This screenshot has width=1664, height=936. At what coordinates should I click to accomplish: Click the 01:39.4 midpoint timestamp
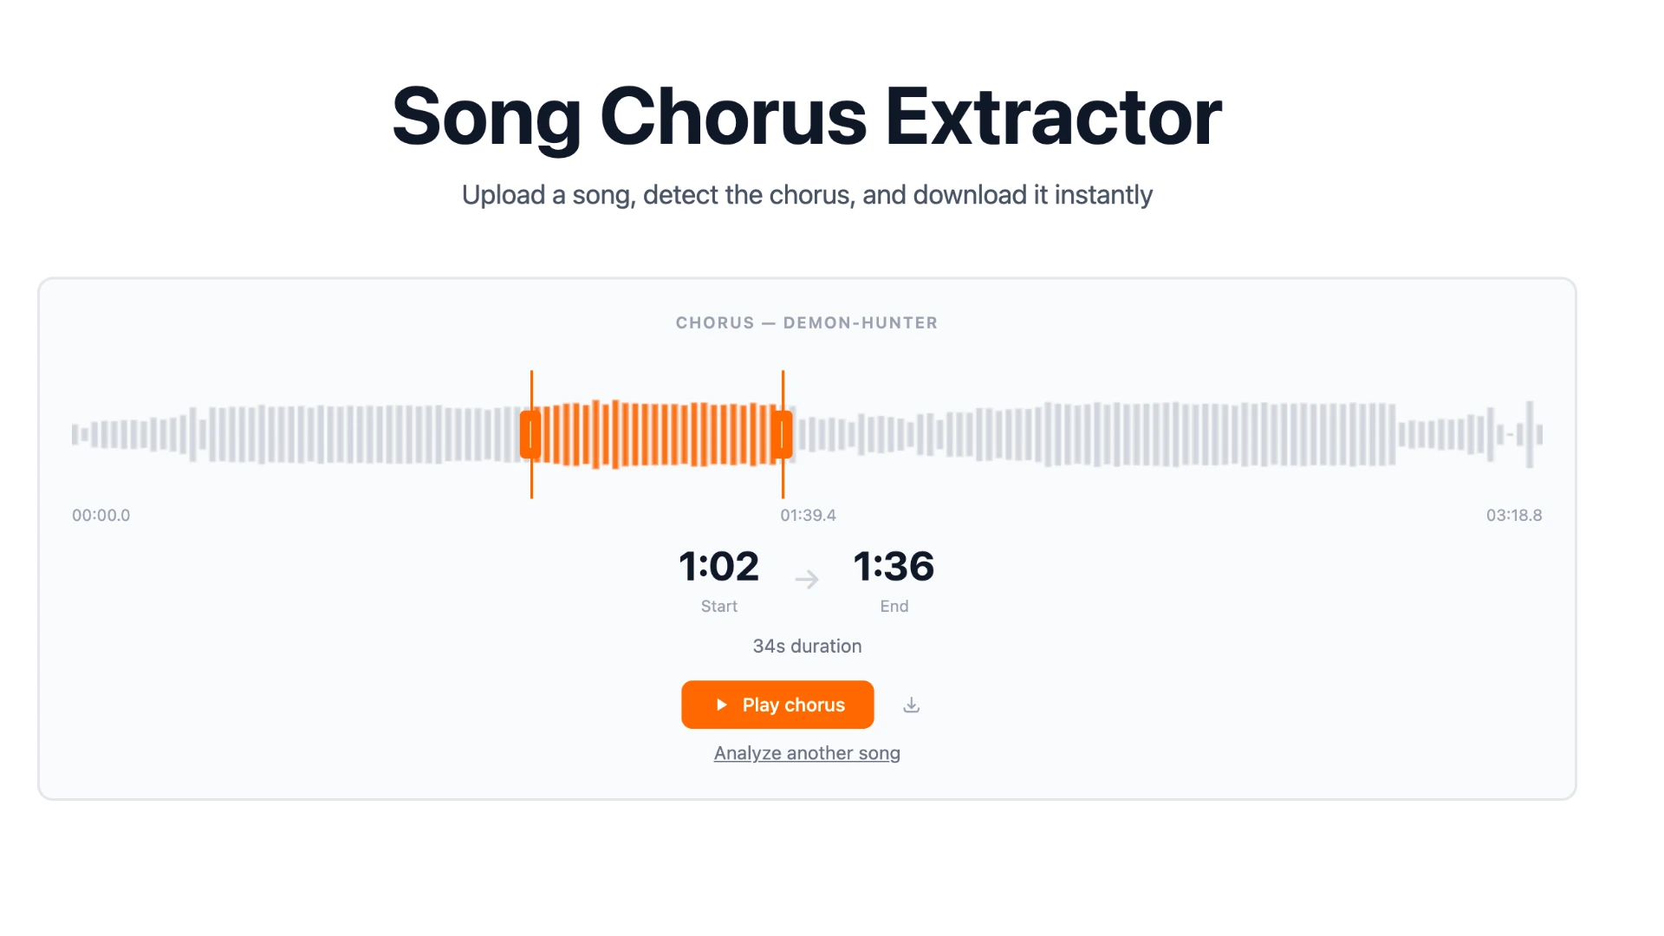(808, 515)
